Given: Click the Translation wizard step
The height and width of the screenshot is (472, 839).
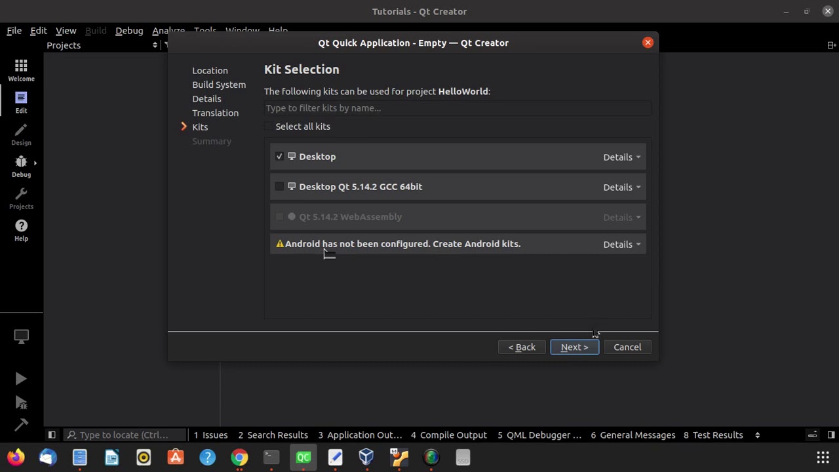Looking at the screenshot, I should point(215,113).
